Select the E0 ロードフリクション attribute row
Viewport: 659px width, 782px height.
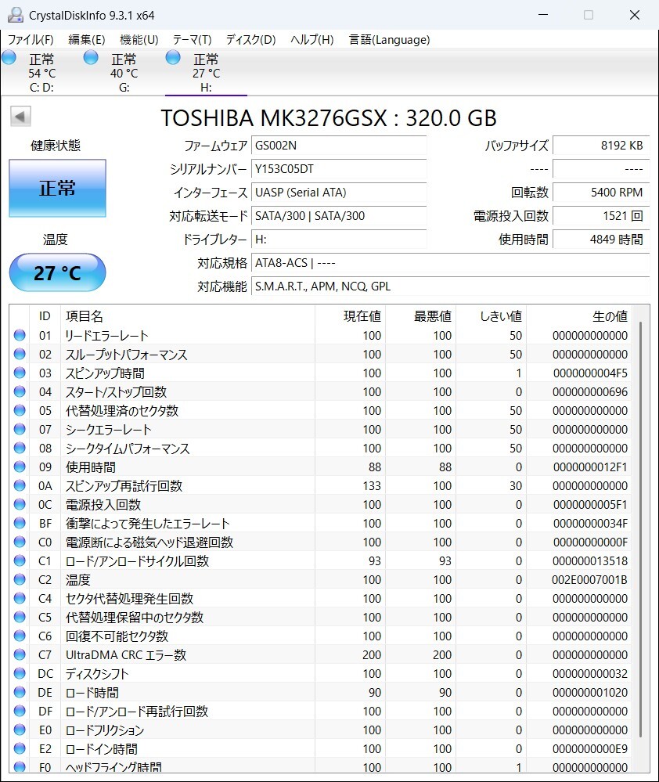pyautogui.click(x=321, y=730)
